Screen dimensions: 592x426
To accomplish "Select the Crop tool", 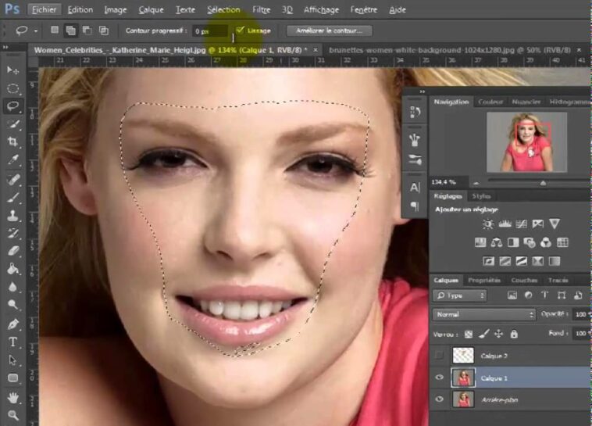I will click(13, 141).
